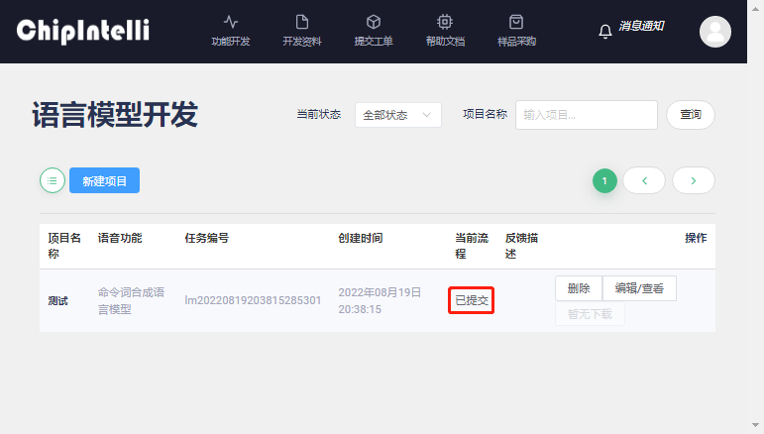Screen dimensions: 764x434
Task: Click the ChipIntelli logo
Action: coord(82,31)
